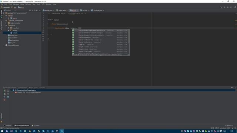Open the Navigate menu

(x=16, y=4)
